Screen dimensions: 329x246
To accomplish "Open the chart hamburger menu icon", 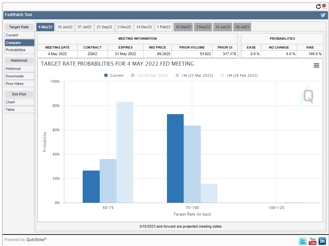I will point(316,66).
